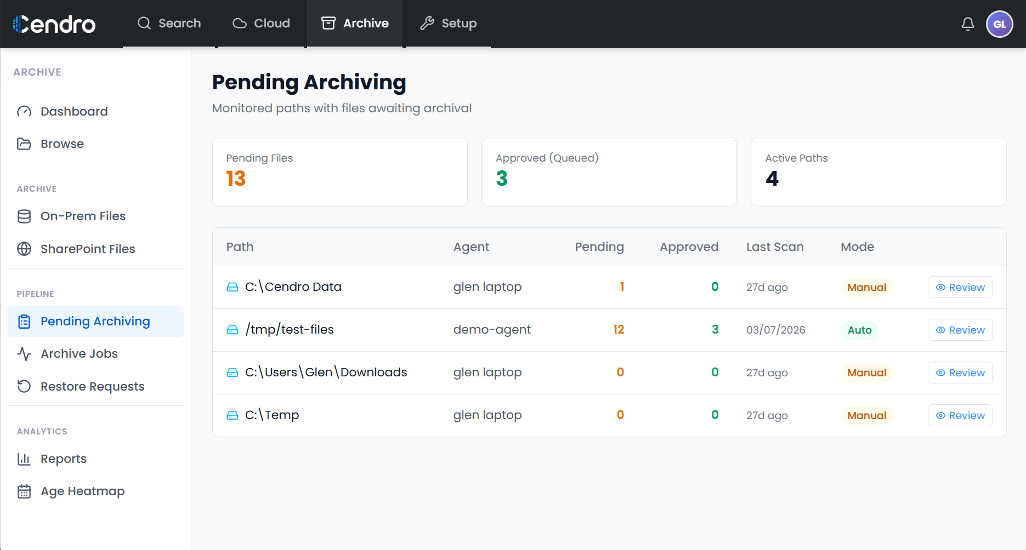Review the C:\Users\Glen\Downloads path

[x=960, y=373]
